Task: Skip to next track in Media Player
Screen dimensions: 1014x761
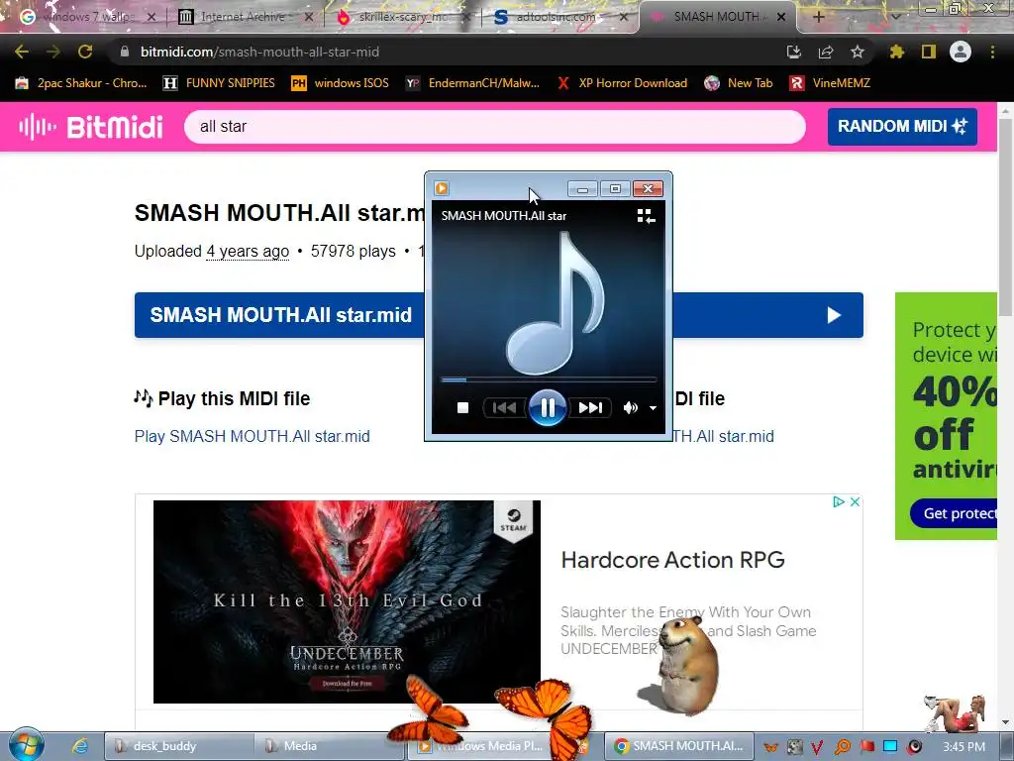Action: point(590,407)
